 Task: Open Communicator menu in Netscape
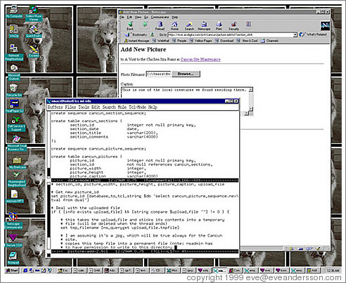click(160, 17)
